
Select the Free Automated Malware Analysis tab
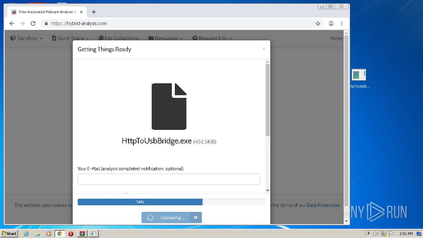click(47, 12)
